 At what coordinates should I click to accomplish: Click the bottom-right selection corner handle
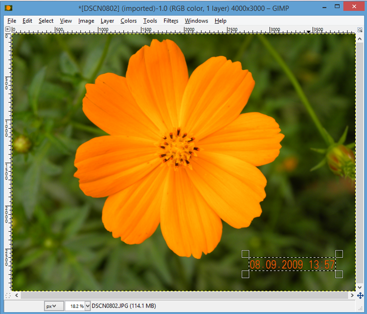click(339, 274)
